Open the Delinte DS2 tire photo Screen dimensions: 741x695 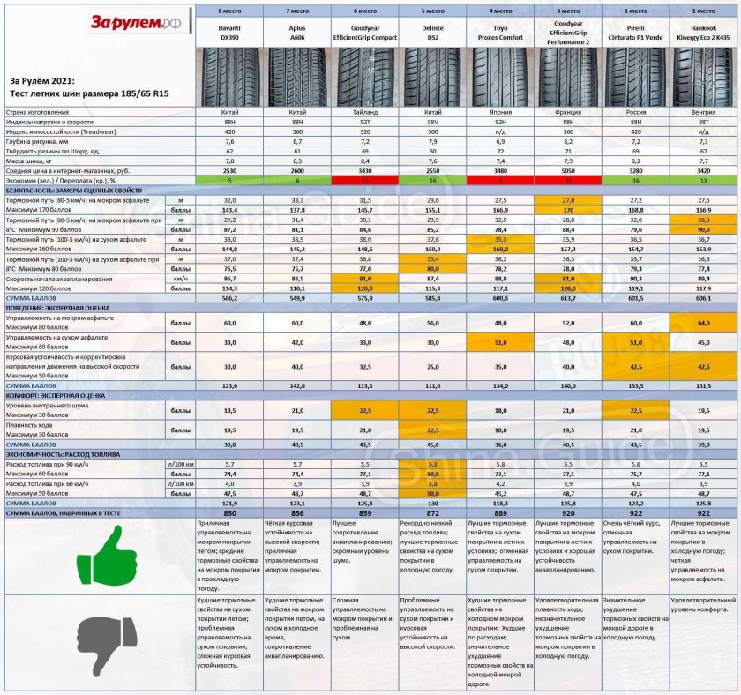431,78
